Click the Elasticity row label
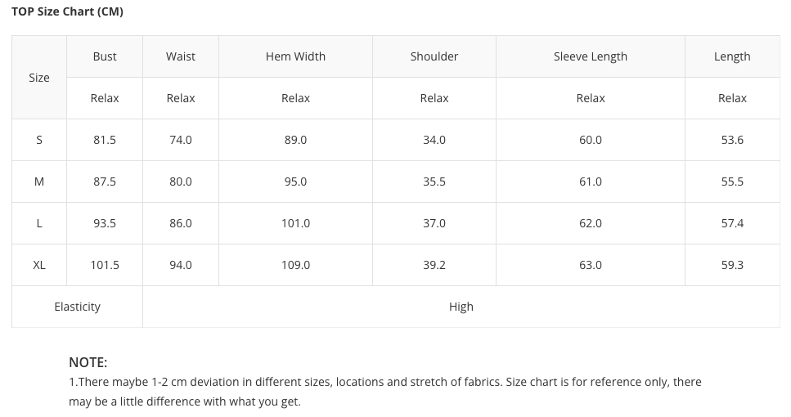Image resolution: width=791 pixels, height=417 pixels. coord(77,307)
